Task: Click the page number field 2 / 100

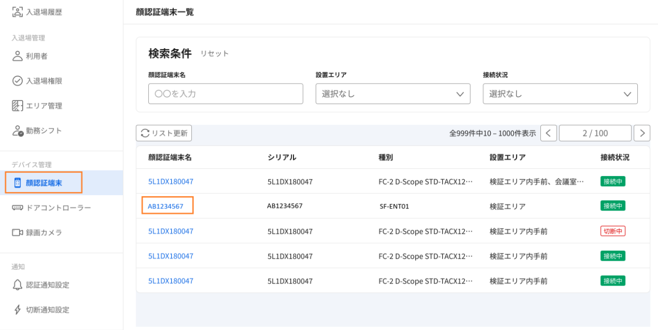Action: pos(595,133)
